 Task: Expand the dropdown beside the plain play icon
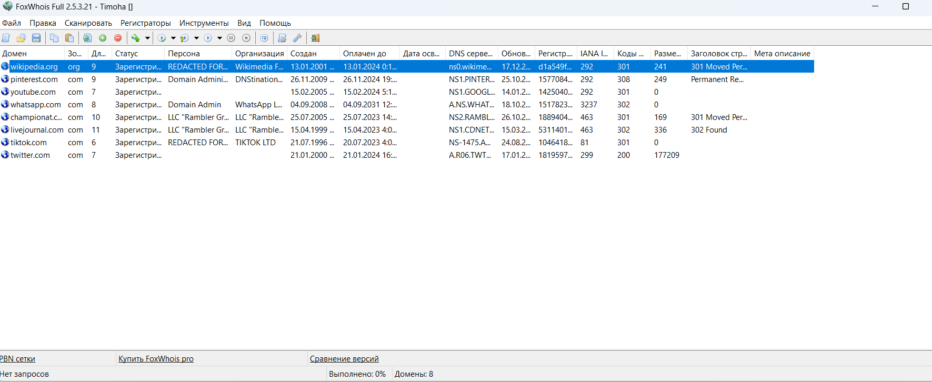(x=219, y=38)
